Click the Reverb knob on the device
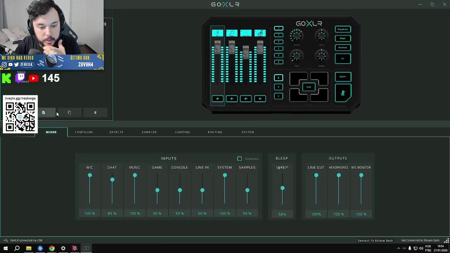The image size is (450, 253). point(296,35)
